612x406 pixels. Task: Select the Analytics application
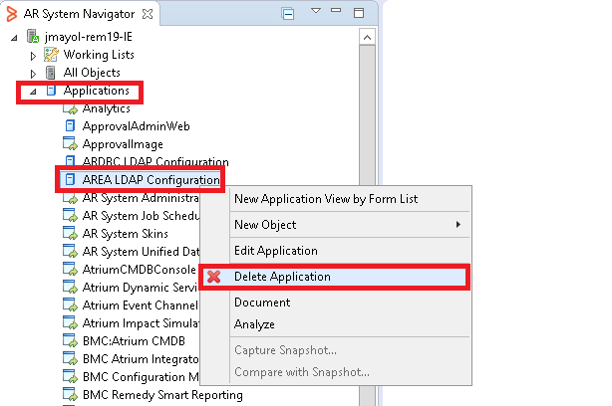107,108
